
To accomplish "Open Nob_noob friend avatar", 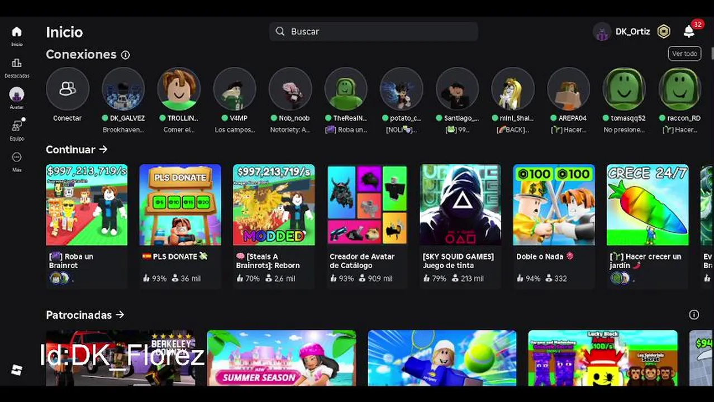I will click(x=290, y=89).
